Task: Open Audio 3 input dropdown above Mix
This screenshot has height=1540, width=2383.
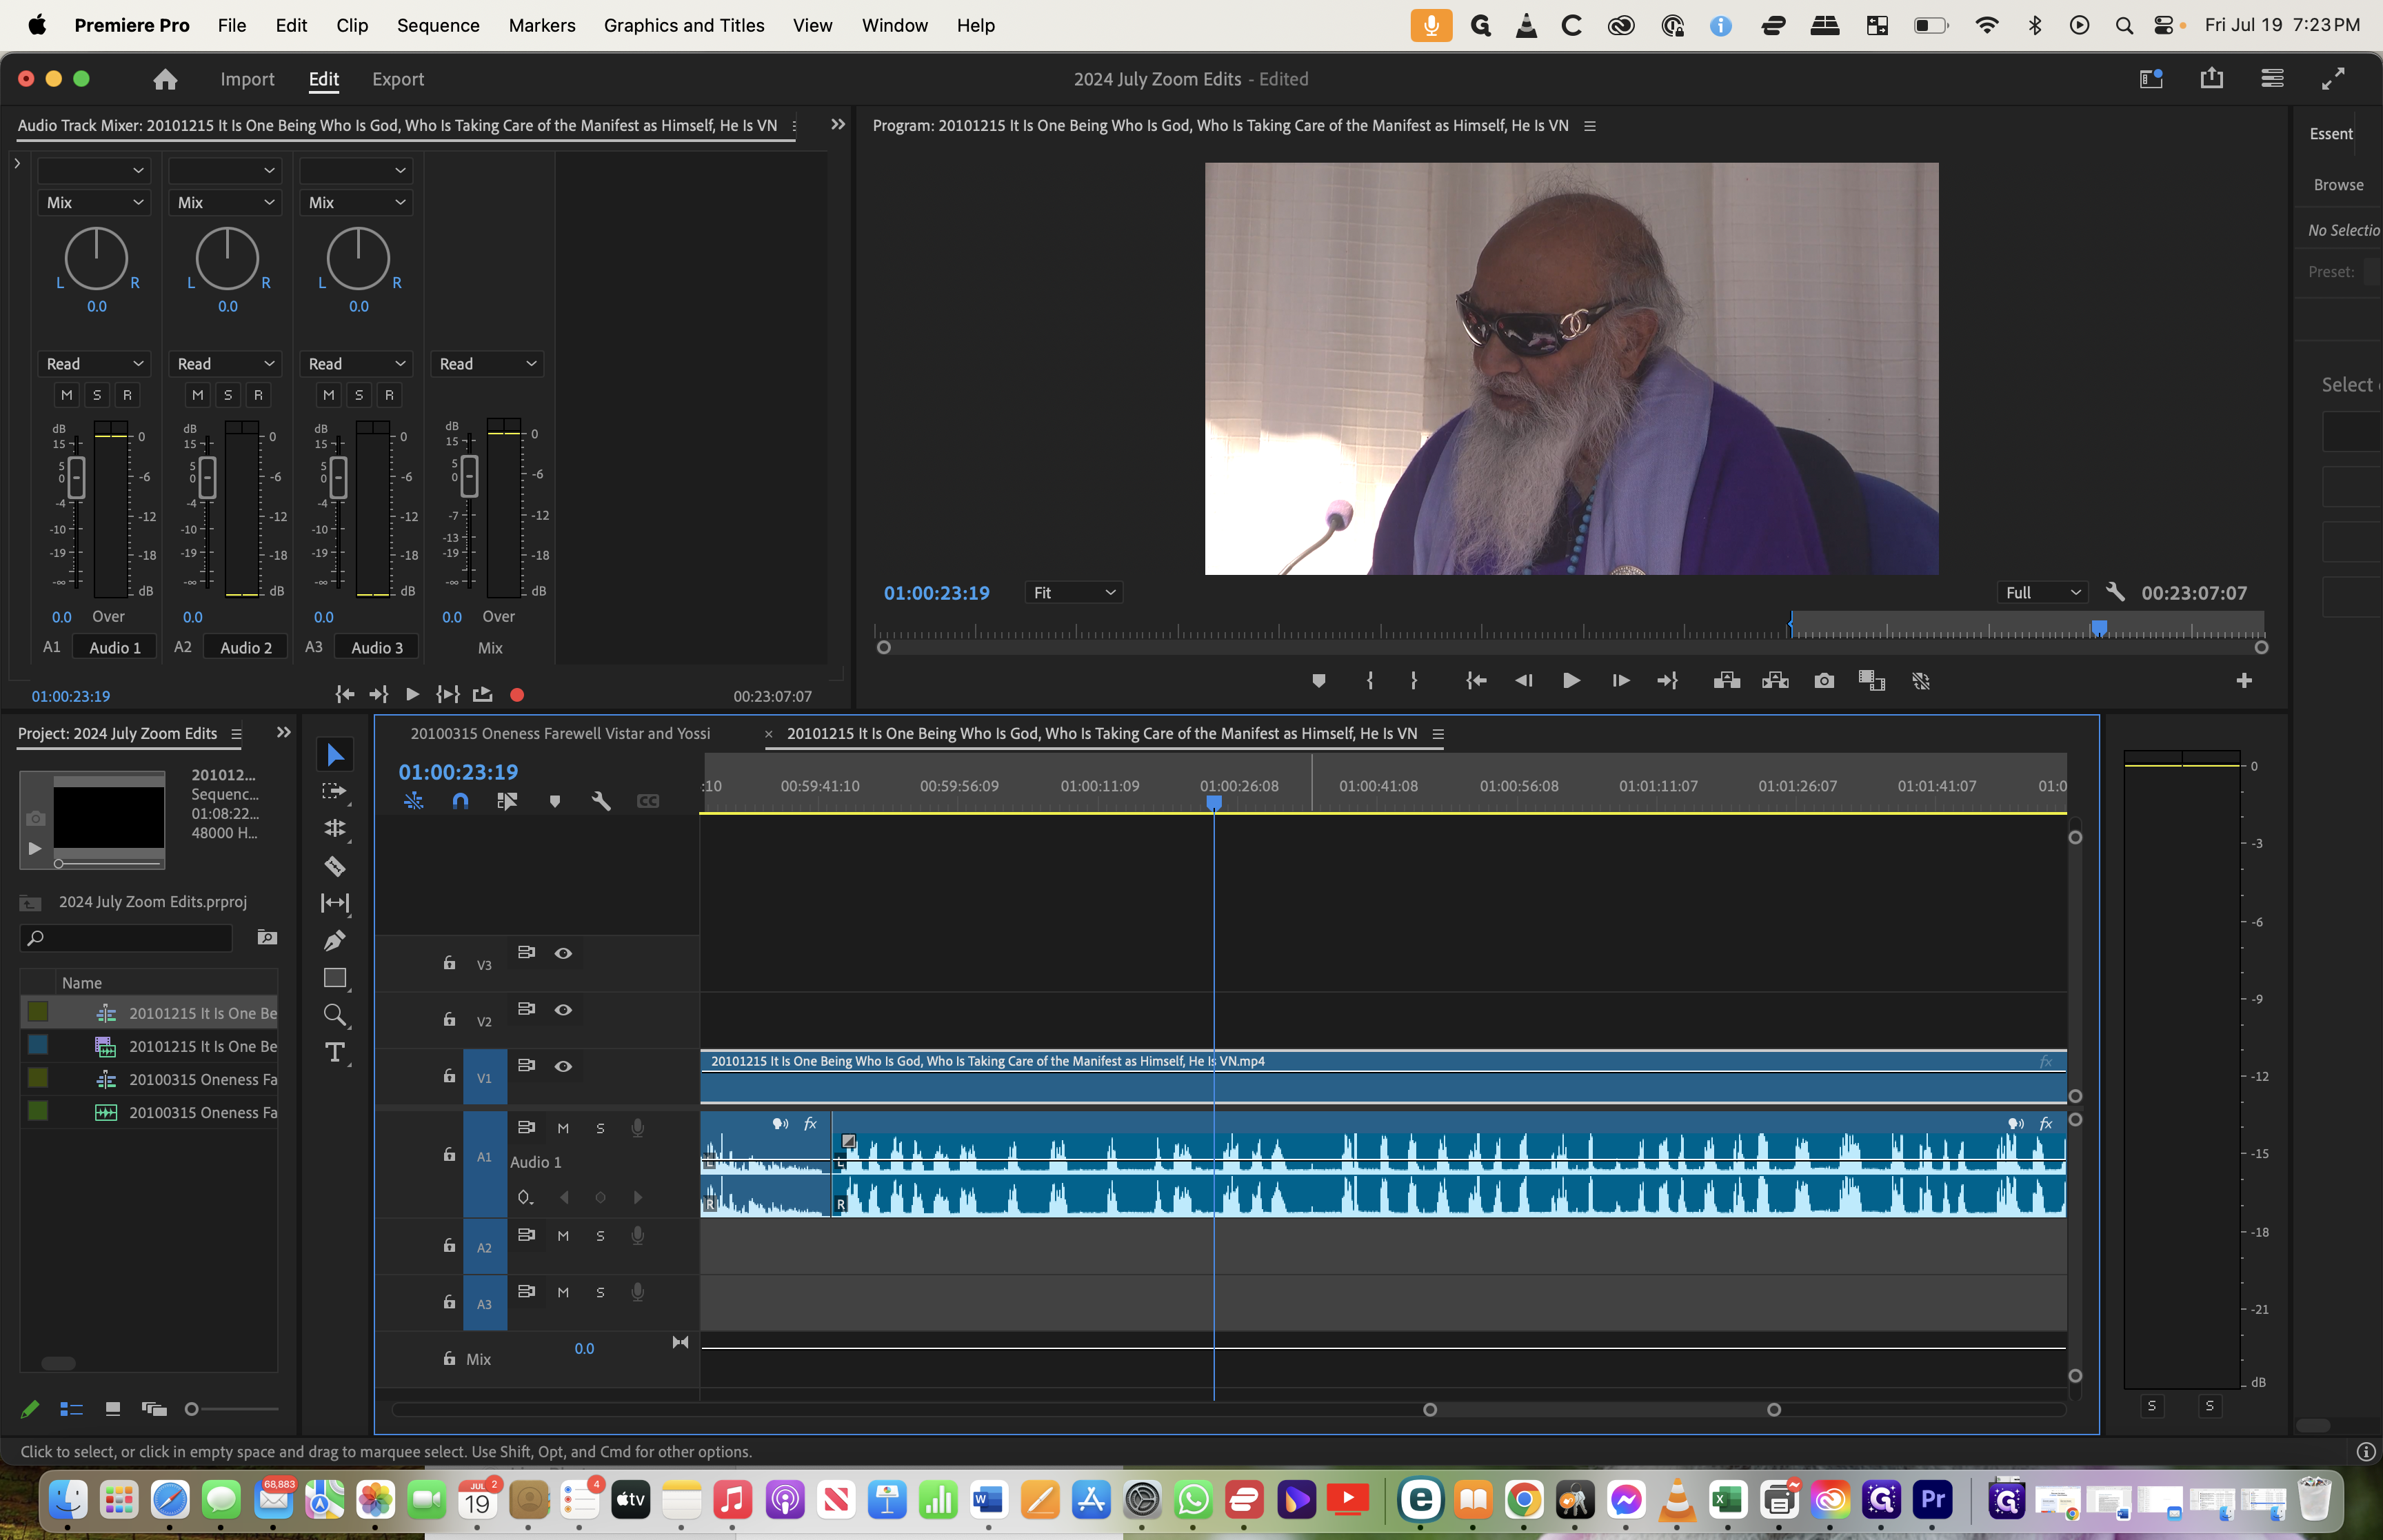Action: pyautogui.click(x=356, y=170)
